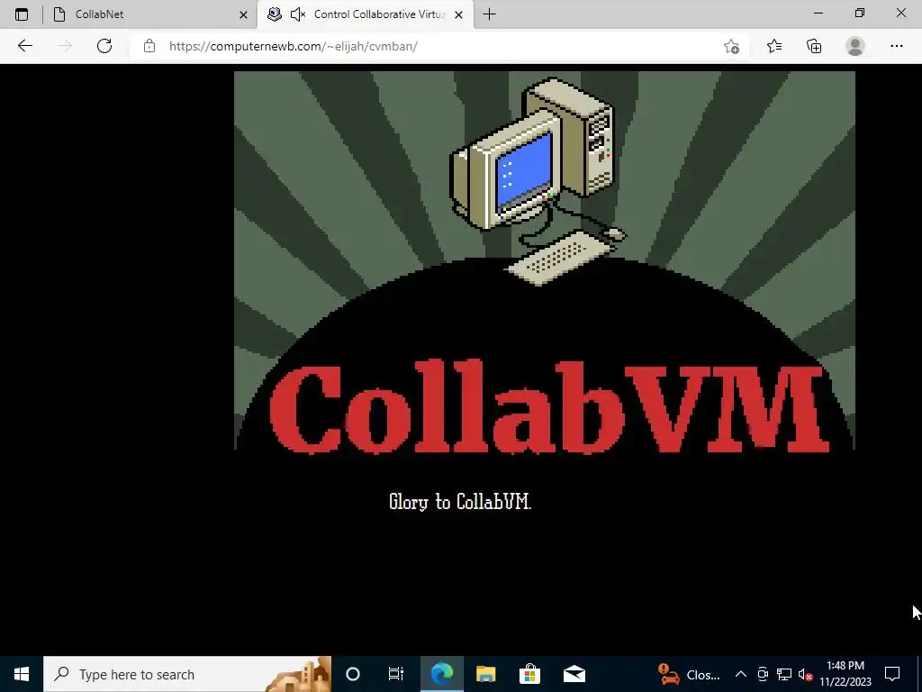Open the Mail app
922x692 pixels.
574,674
